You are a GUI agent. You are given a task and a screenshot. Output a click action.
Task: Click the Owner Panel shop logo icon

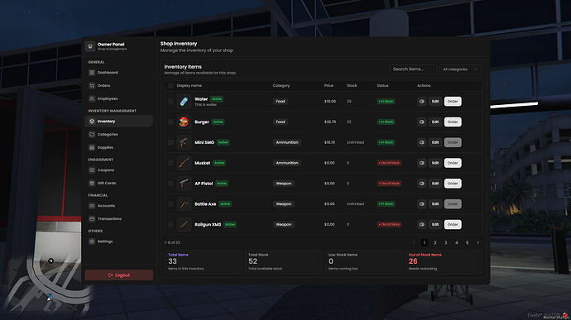[x=90, y=46]
